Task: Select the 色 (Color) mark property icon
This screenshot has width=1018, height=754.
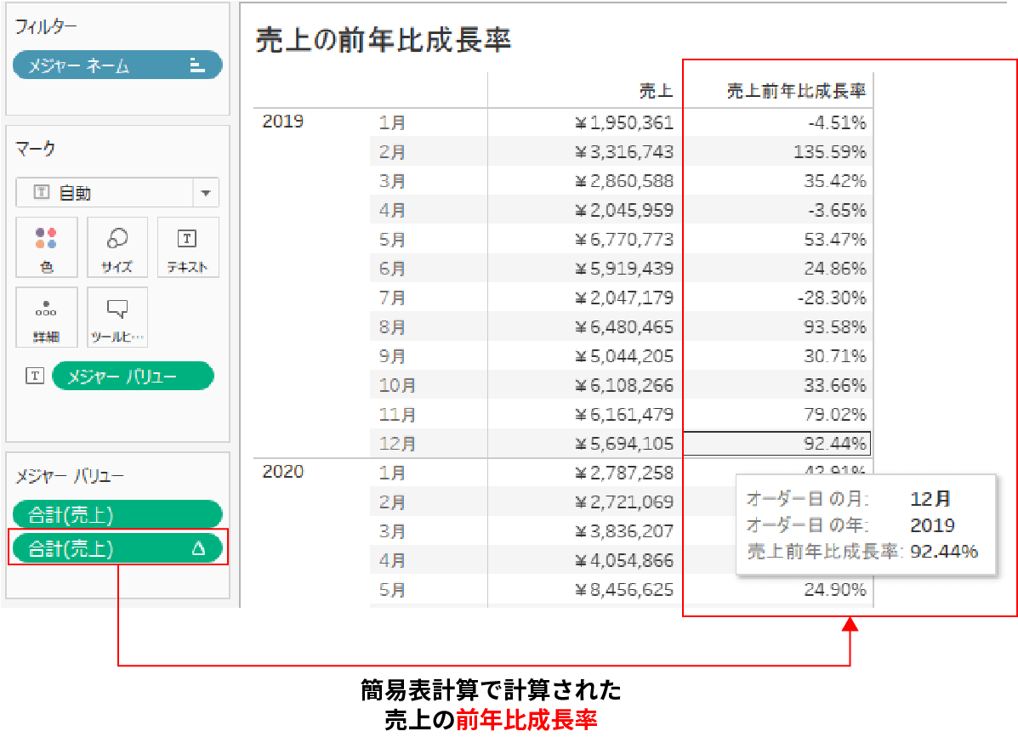Action: coord(47,247)
